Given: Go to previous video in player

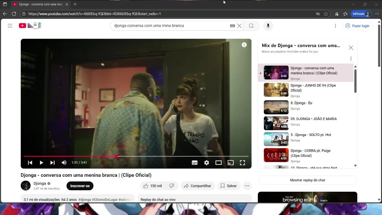Looking at the screenshot, I should [30, 163].
